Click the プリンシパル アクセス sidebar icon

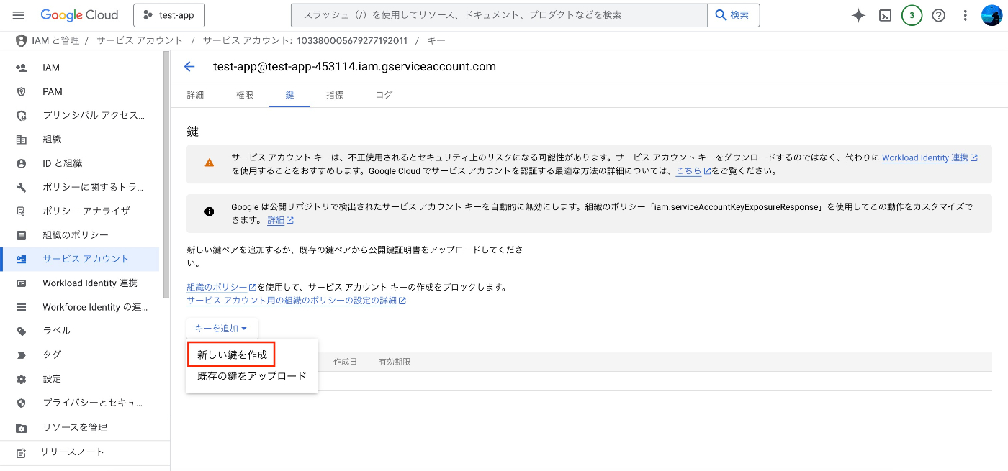pyautogui.click(x=21, y=116)
